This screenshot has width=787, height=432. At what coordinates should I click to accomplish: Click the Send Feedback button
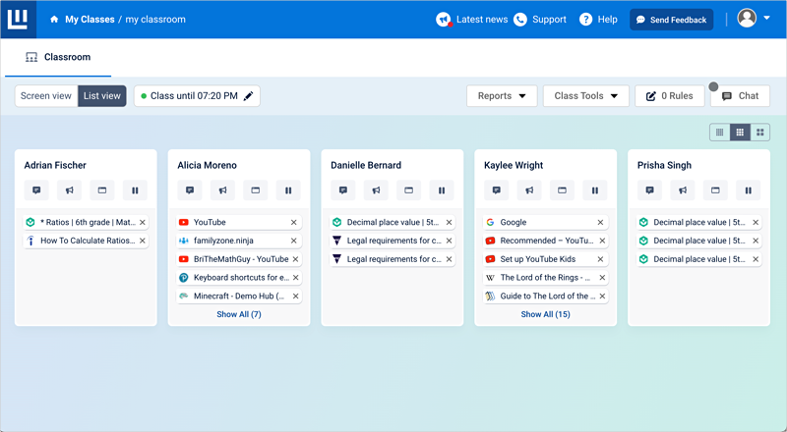672,20
